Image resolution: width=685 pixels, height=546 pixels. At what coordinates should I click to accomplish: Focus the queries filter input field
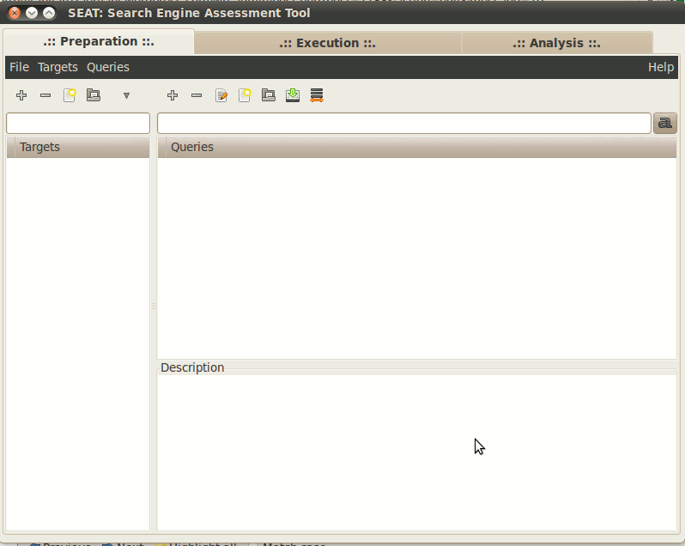tap(404, 123)
